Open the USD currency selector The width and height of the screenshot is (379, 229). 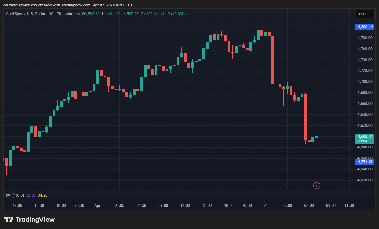click(x=365, y=14)
